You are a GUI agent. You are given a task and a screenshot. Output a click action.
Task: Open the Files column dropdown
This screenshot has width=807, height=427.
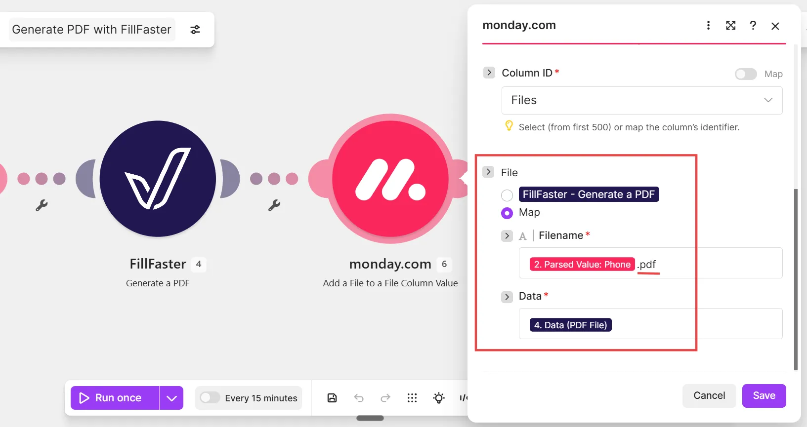point(642,100)
